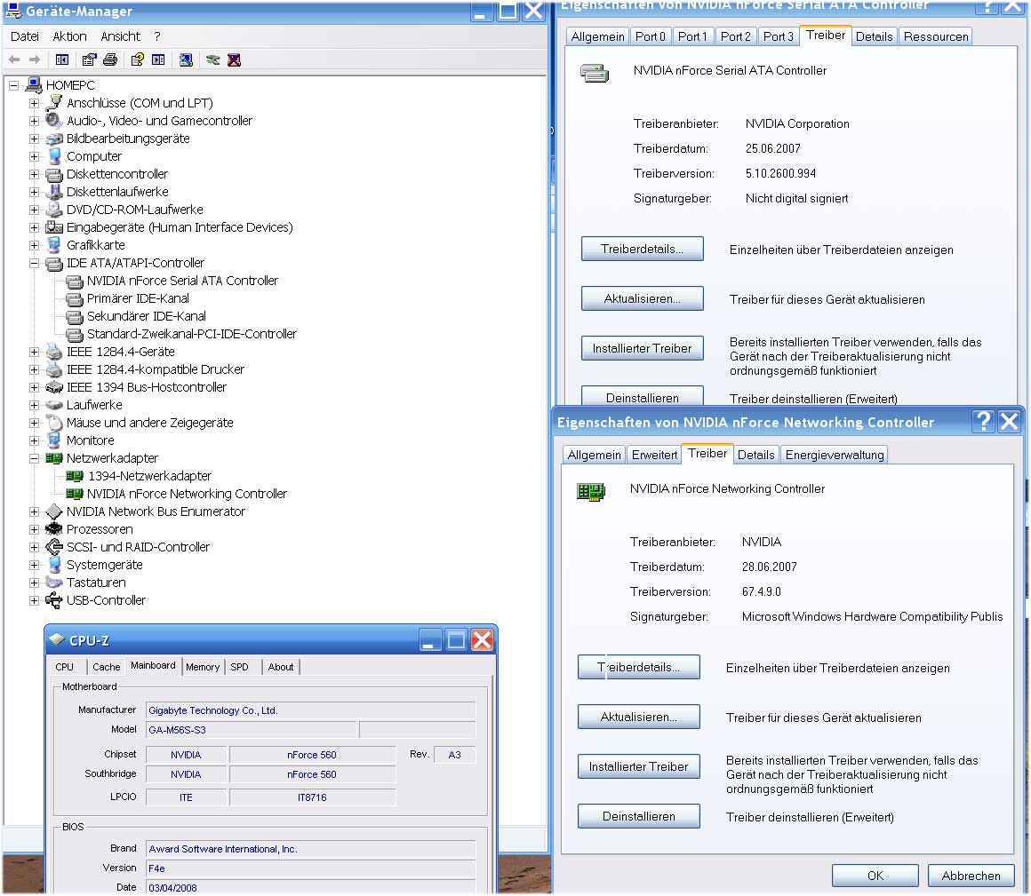This screenshot has height=896, width=1031.
Task: Click the GA-M56S-S3 Model field in CPU-Z
Action: [252, 730]
